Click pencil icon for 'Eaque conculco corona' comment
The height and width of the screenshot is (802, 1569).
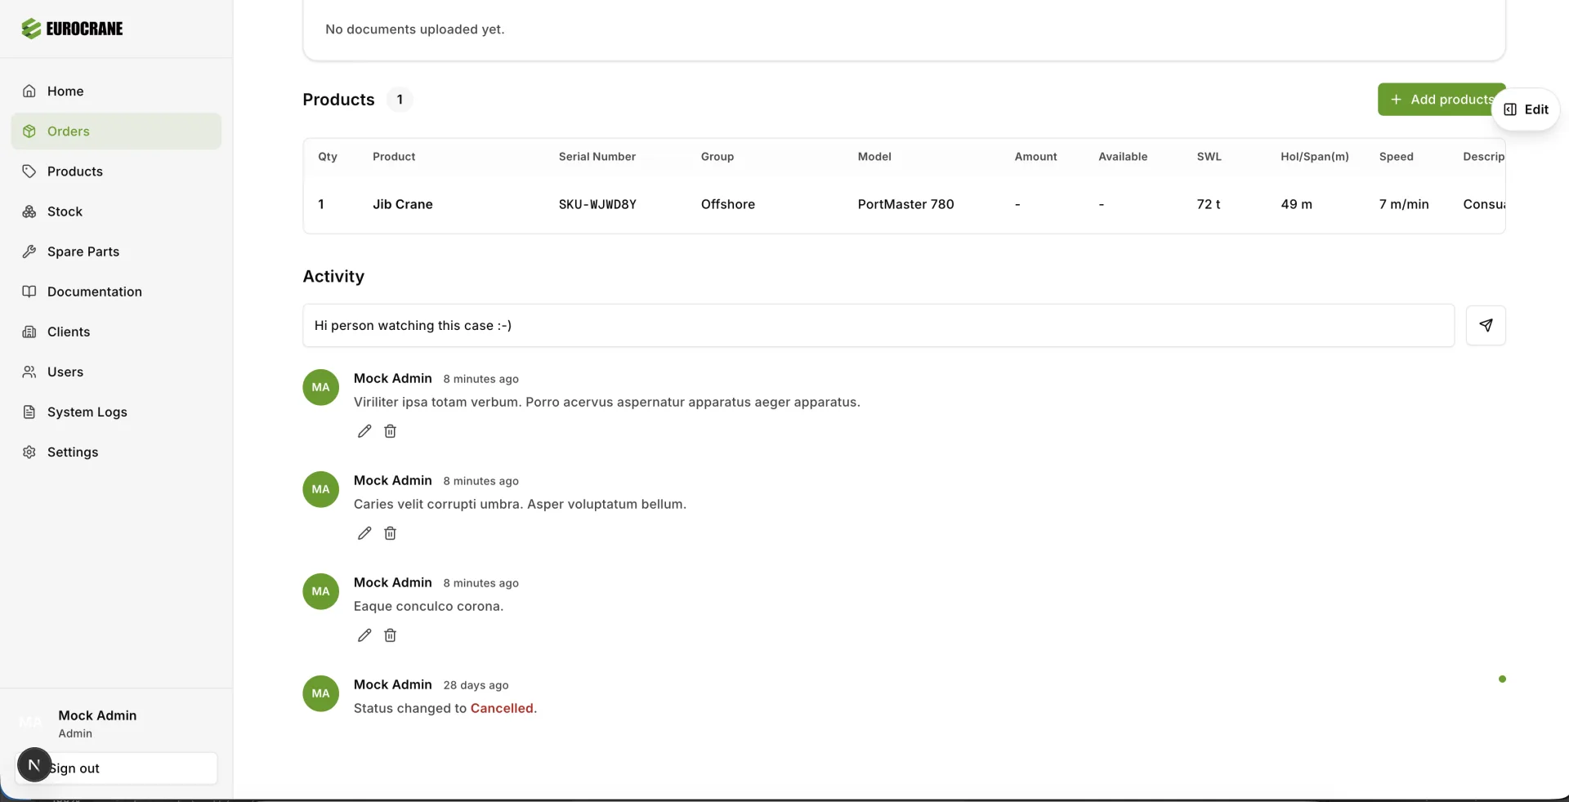click(x=364, y=635)
